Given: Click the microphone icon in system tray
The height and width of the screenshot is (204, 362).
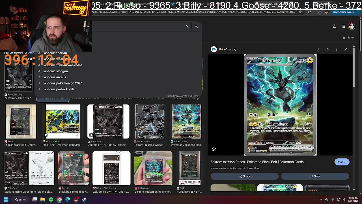Looking at the screenshot, I should point(333,199).
